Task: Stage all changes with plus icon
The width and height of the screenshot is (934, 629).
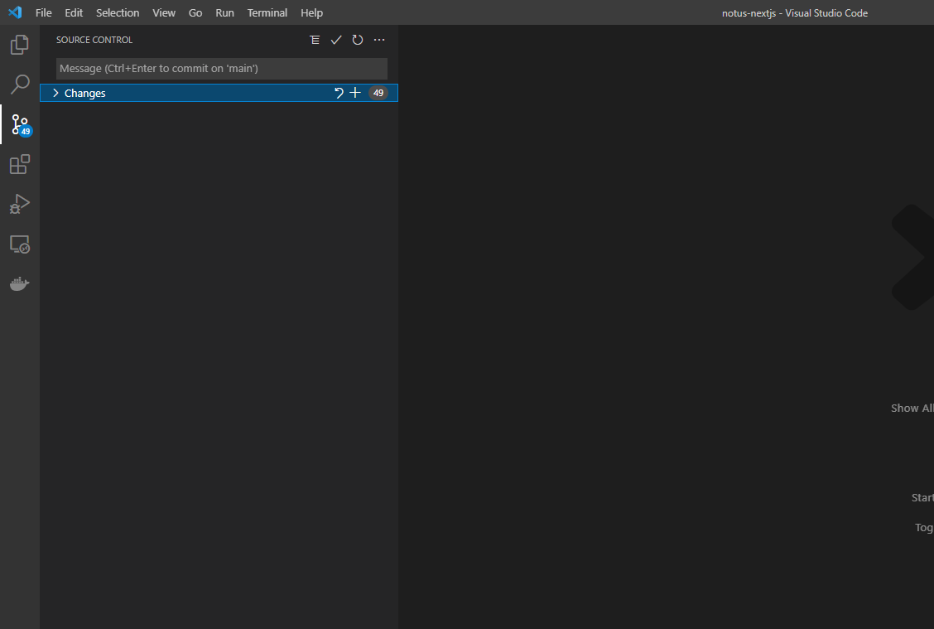Action: click(x=355, y=93)
